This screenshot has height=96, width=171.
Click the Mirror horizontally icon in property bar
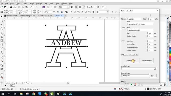coord(58,12)
